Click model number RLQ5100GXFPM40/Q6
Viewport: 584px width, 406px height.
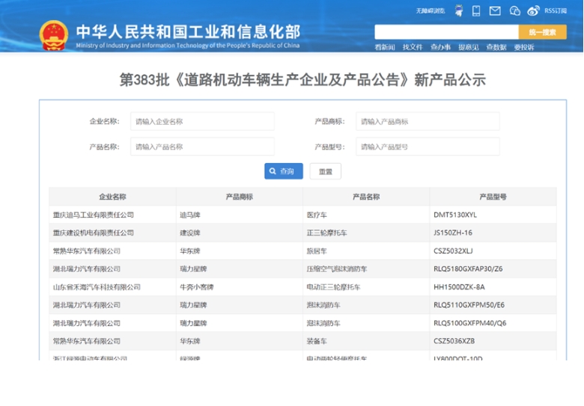(470, 323)
